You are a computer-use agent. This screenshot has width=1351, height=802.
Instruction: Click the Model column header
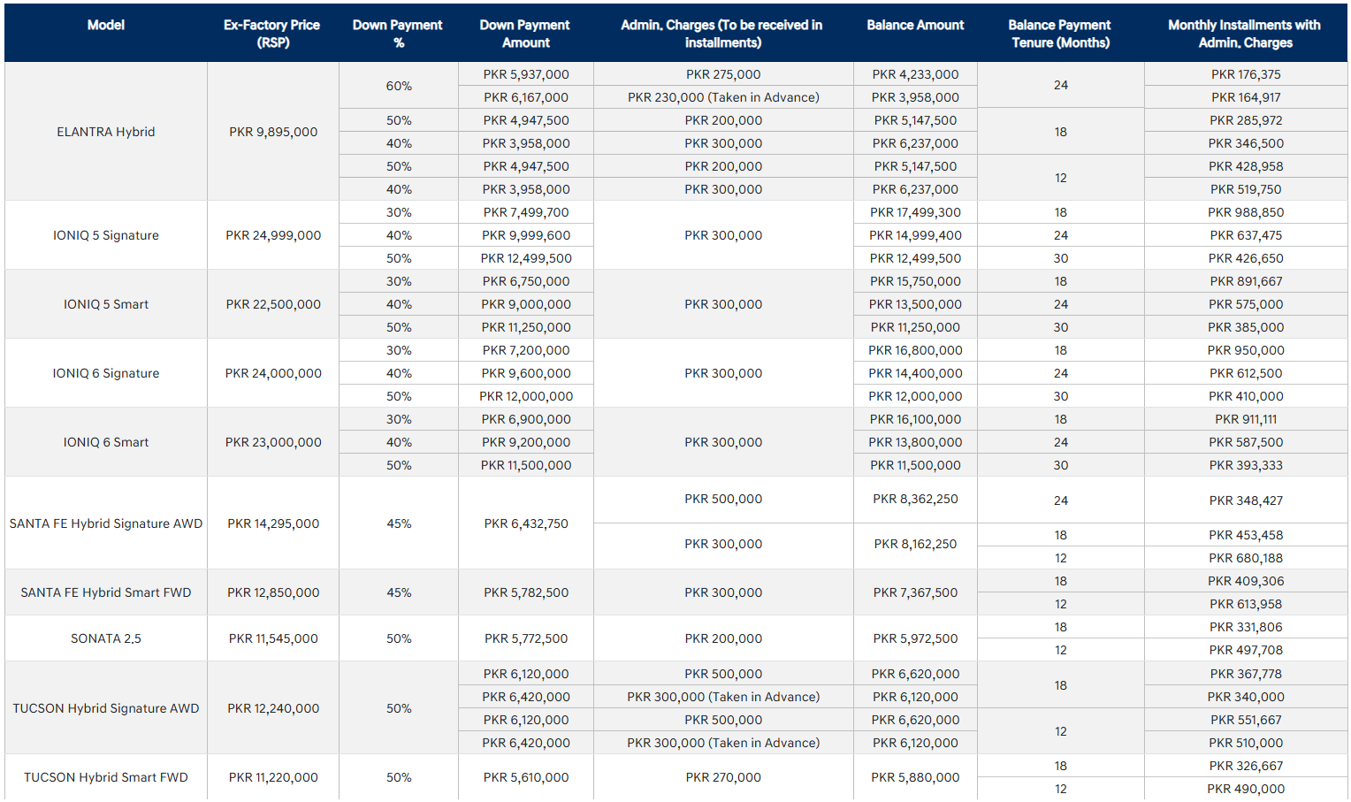point(106,25)
